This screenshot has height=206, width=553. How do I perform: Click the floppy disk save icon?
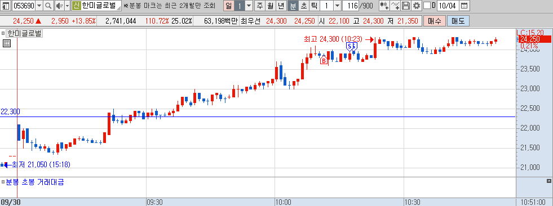click(x=406, y=6)
